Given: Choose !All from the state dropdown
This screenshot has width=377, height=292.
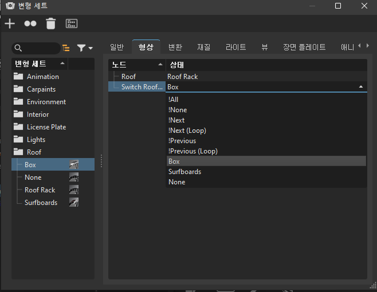Looking at the screenshot, I should pos(266,100).
